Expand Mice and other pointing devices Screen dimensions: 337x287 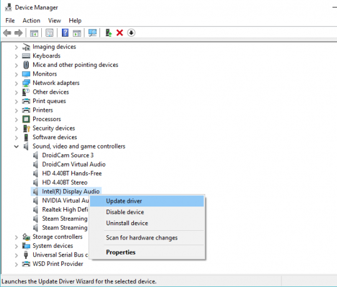[x=16, y=66]
